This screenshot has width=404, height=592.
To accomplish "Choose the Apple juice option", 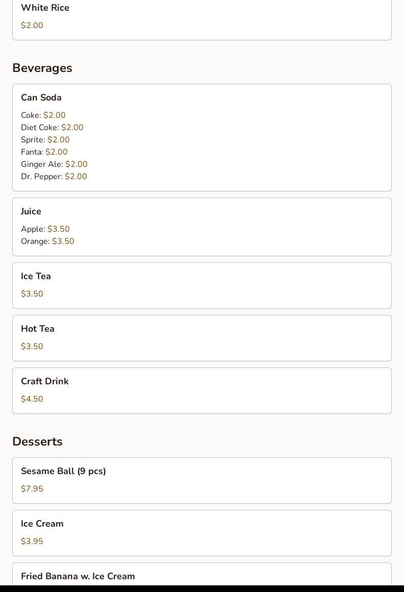I will (45, 229).
